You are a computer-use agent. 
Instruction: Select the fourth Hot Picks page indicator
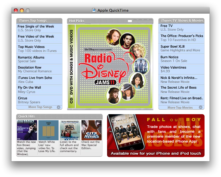click(x=145, y=21)
